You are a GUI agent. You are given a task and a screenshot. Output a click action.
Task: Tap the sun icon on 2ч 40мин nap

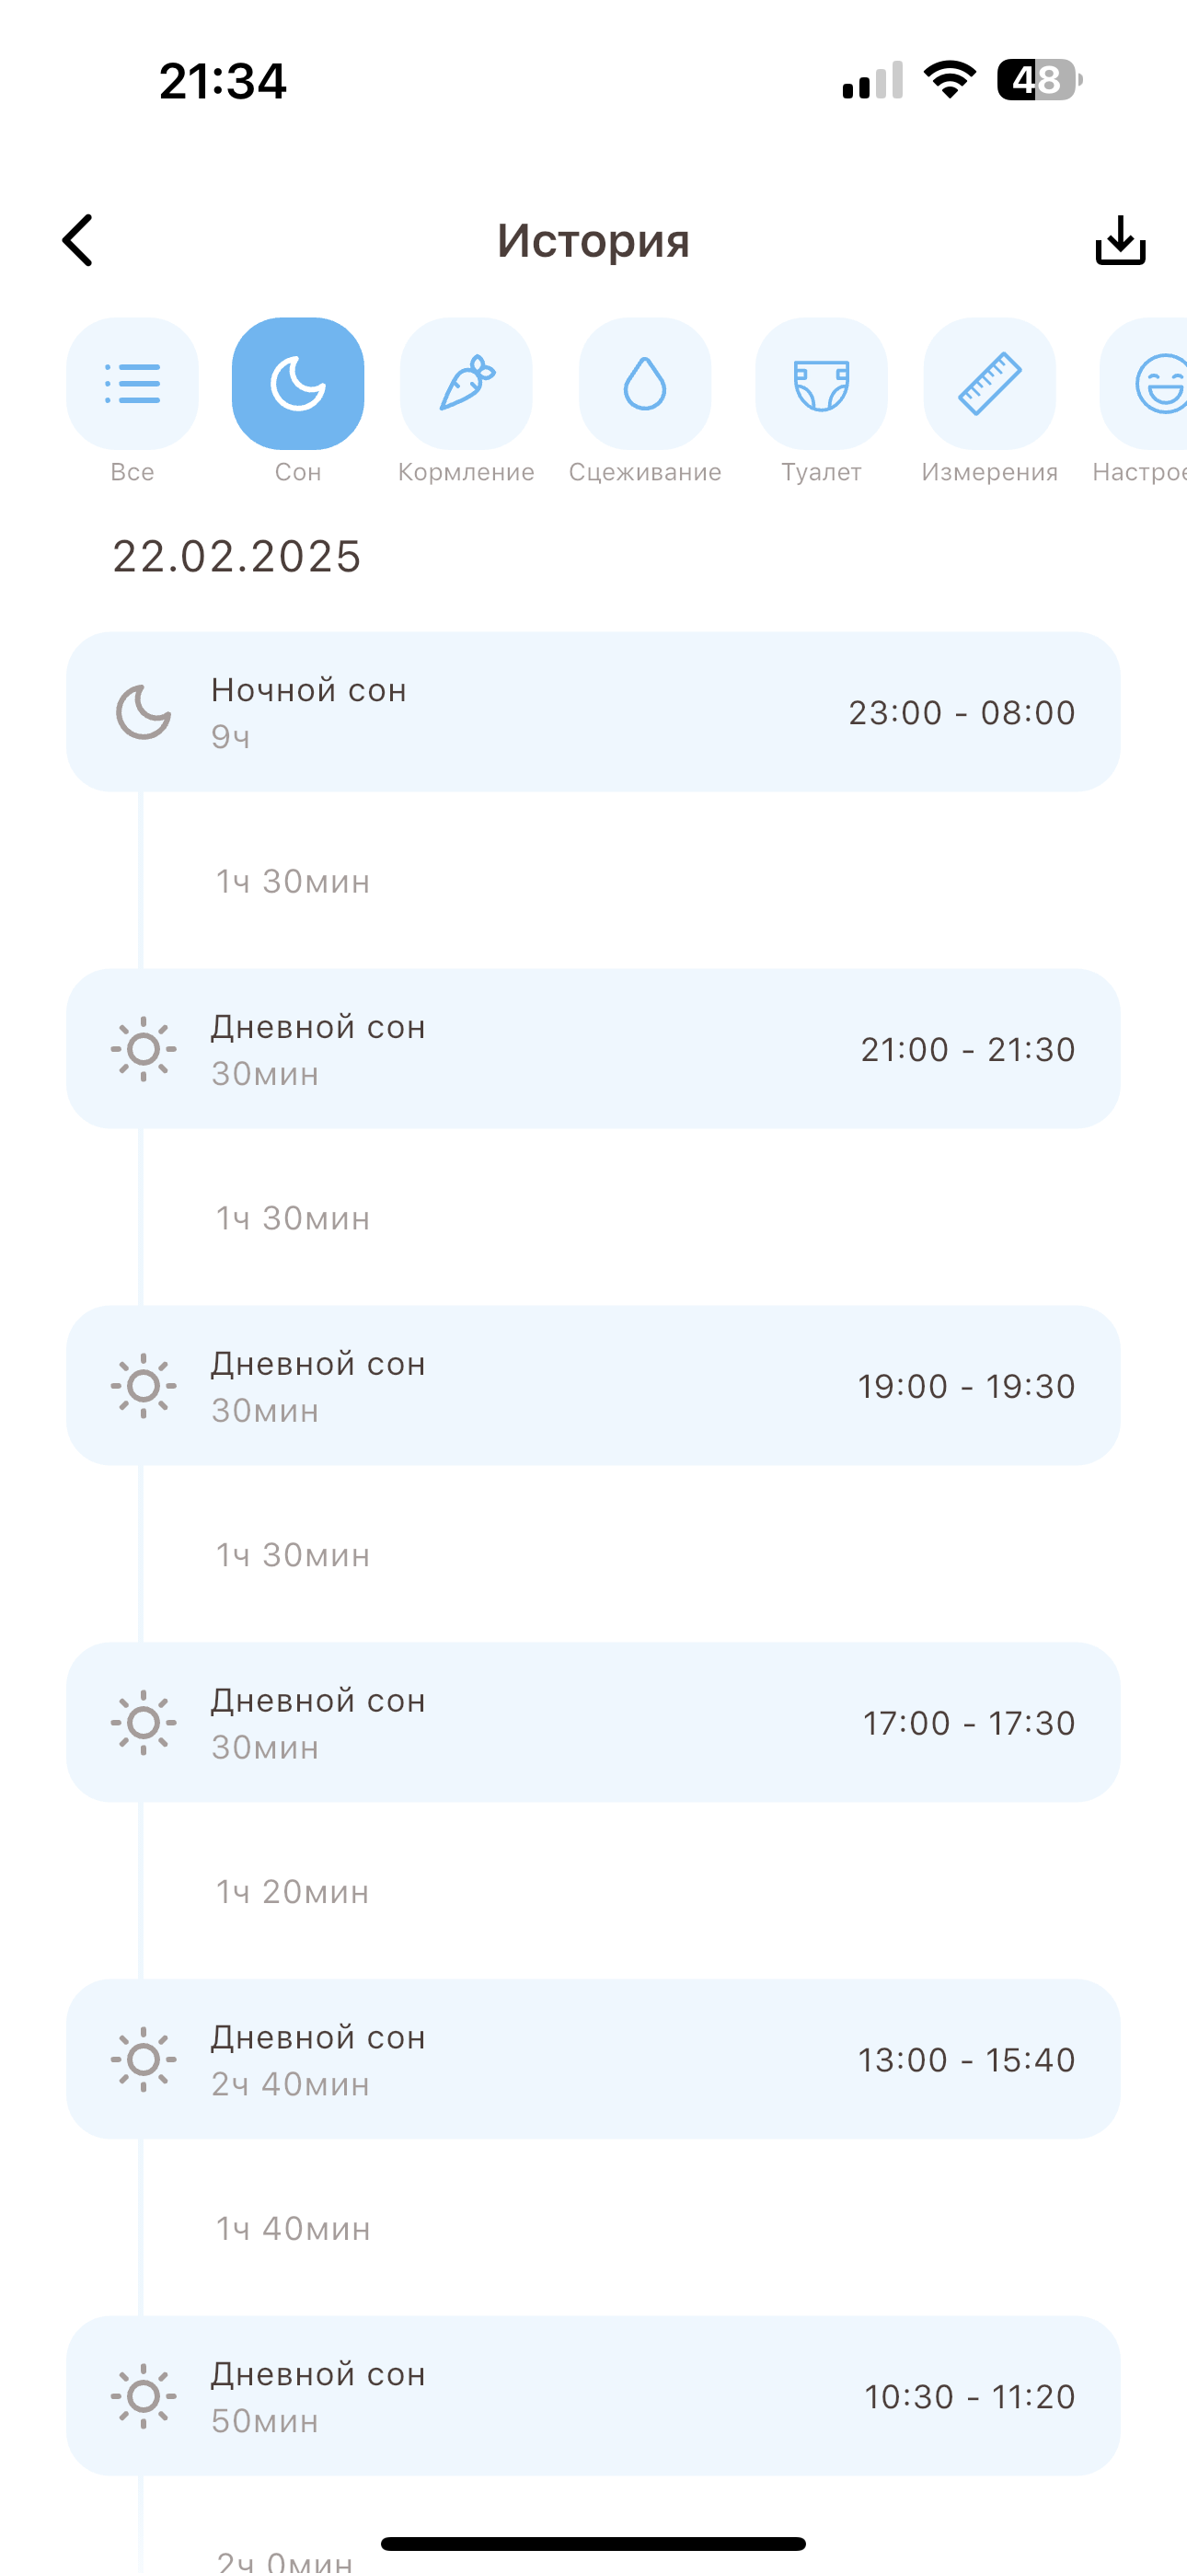coord(144,2059)
